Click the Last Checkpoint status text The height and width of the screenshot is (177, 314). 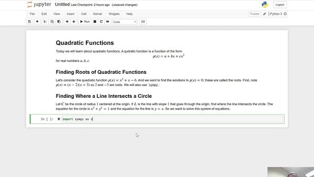(x=90, y=5)
